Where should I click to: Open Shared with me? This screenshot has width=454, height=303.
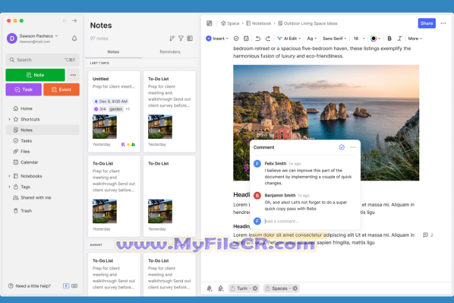[42, 198]
